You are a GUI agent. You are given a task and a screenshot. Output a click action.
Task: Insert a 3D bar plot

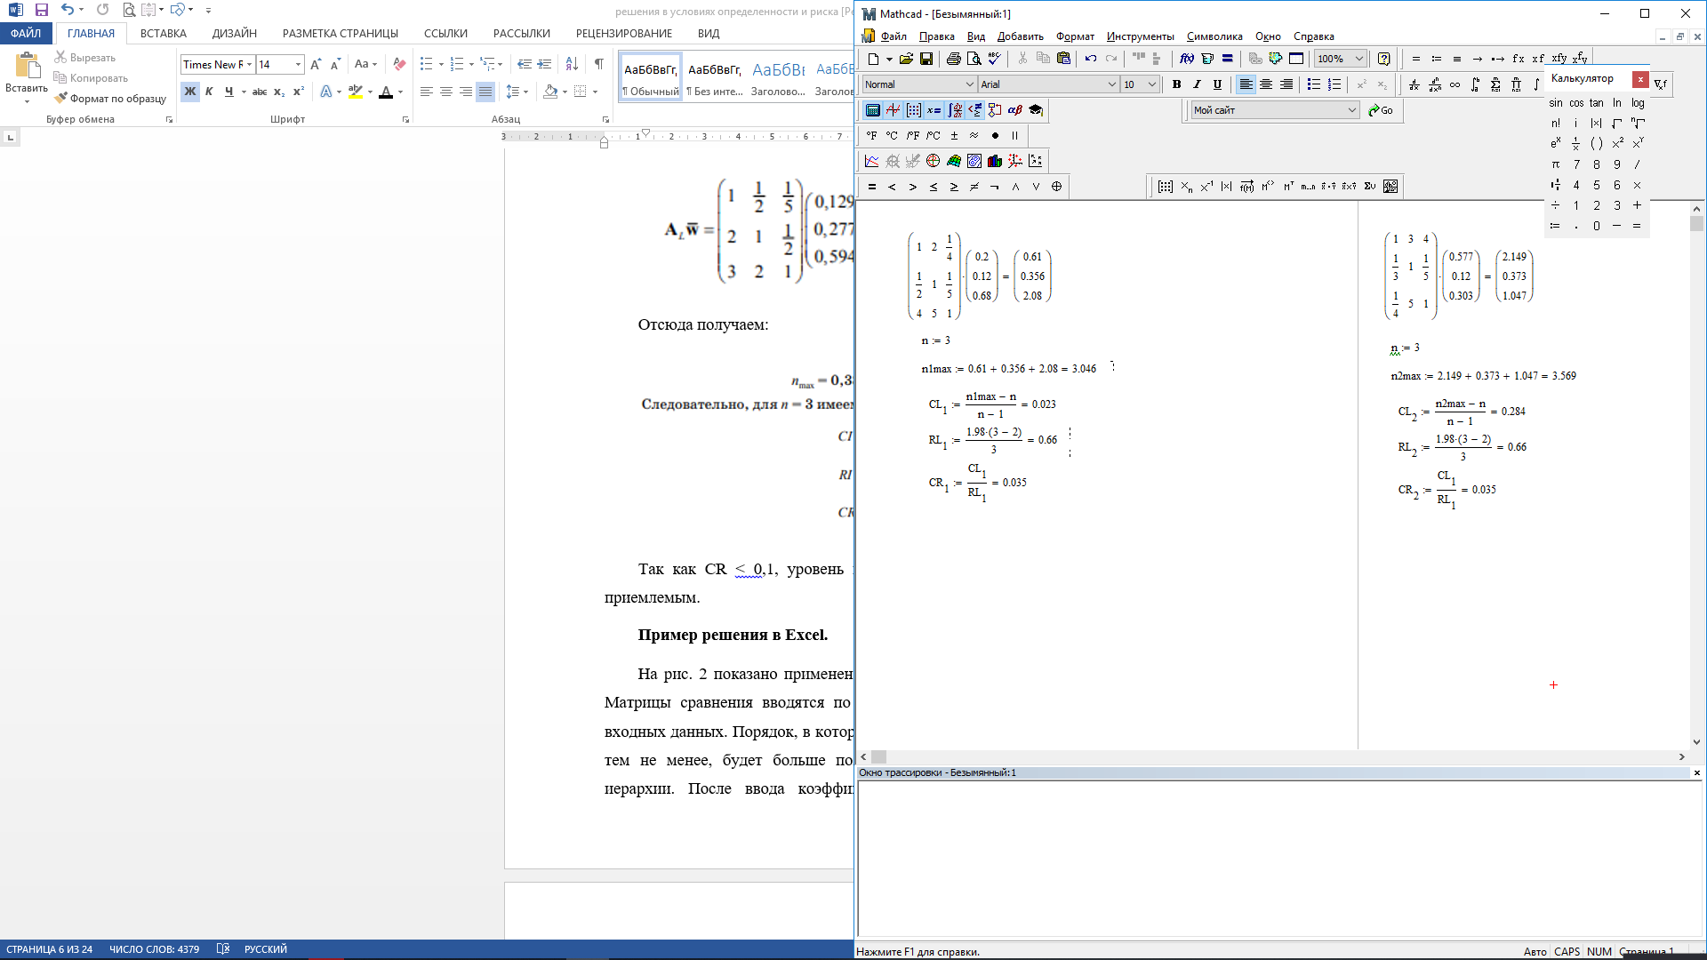click(x=995, y=161)
